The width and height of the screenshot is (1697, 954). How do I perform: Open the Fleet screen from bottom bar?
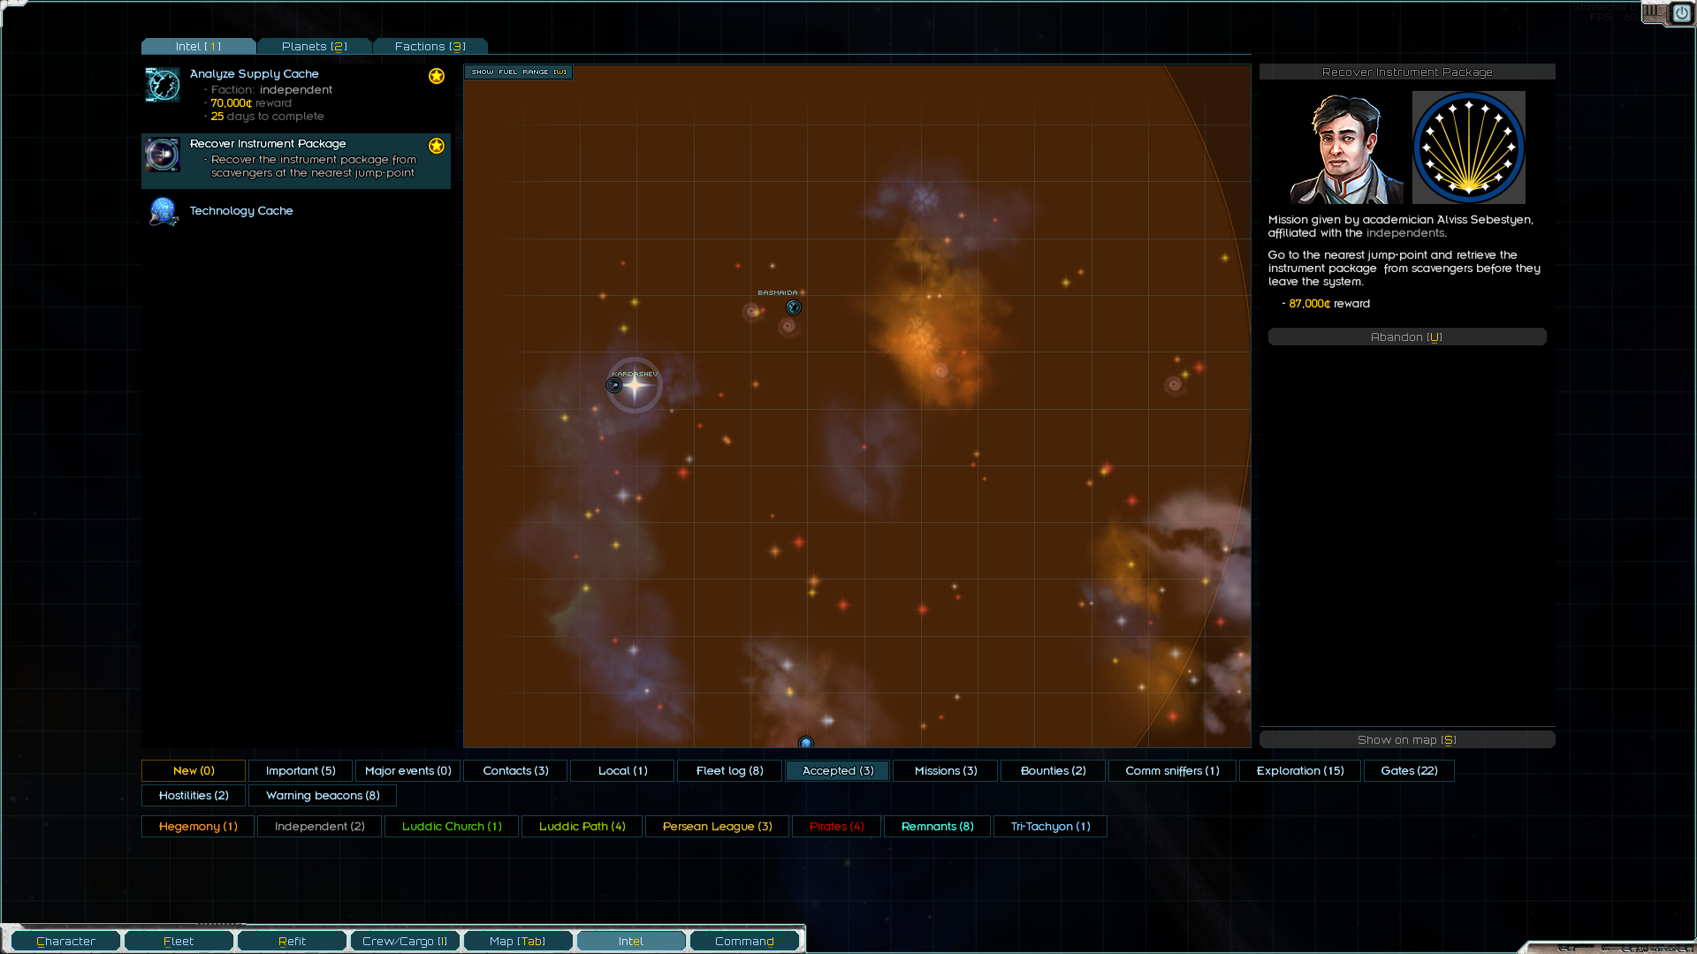[179, 942]
